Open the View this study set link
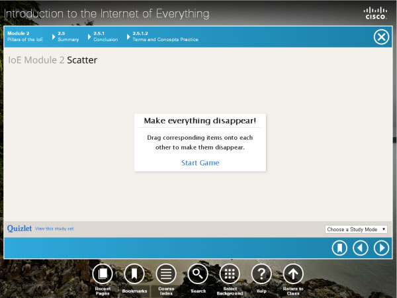Screen dimensions: 397x298 (x=54, y=228)
